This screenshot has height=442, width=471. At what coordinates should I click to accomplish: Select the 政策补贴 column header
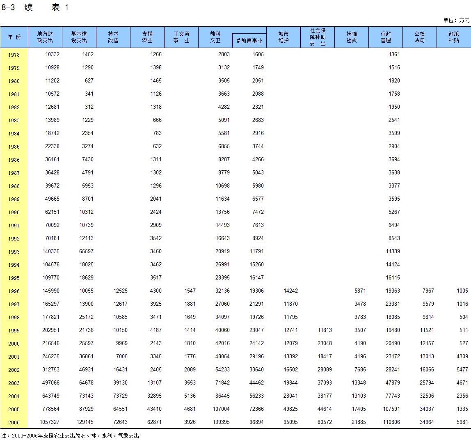click(x=454, y=37)
